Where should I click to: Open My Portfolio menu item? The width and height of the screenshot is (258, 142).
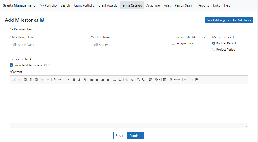coord(48,5)
